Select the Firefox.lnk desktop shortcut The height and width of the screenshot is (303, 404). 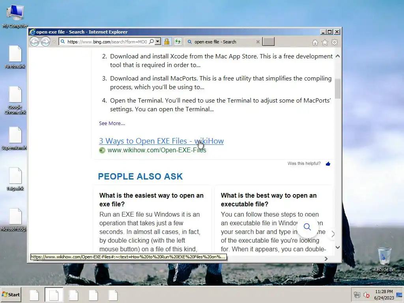pos(15,57)
